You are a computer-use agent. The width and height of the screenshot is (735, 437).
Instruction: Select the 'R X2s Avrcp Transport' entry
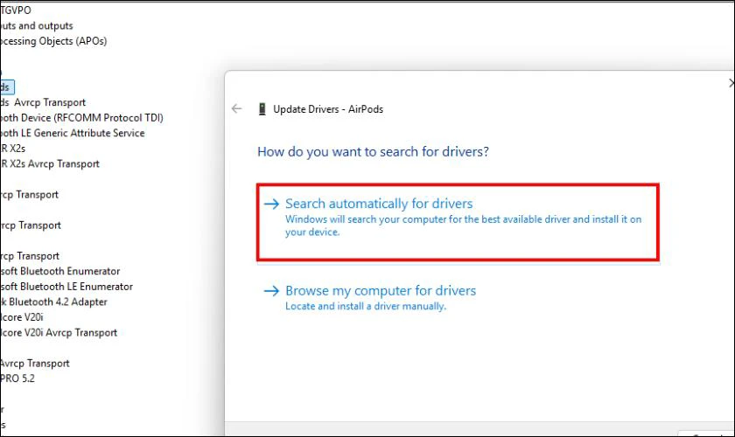50,164
